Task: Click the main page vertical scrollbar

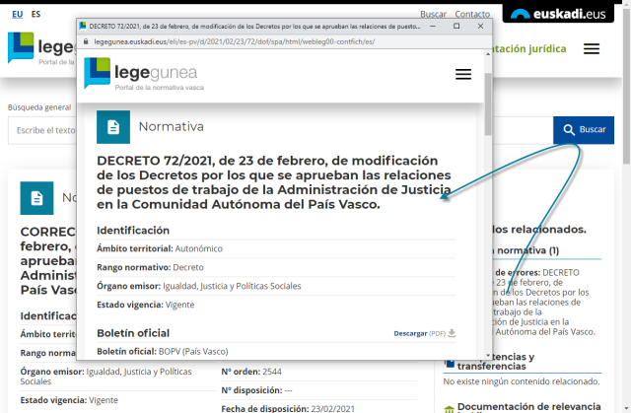Action: tap(626, 87)
